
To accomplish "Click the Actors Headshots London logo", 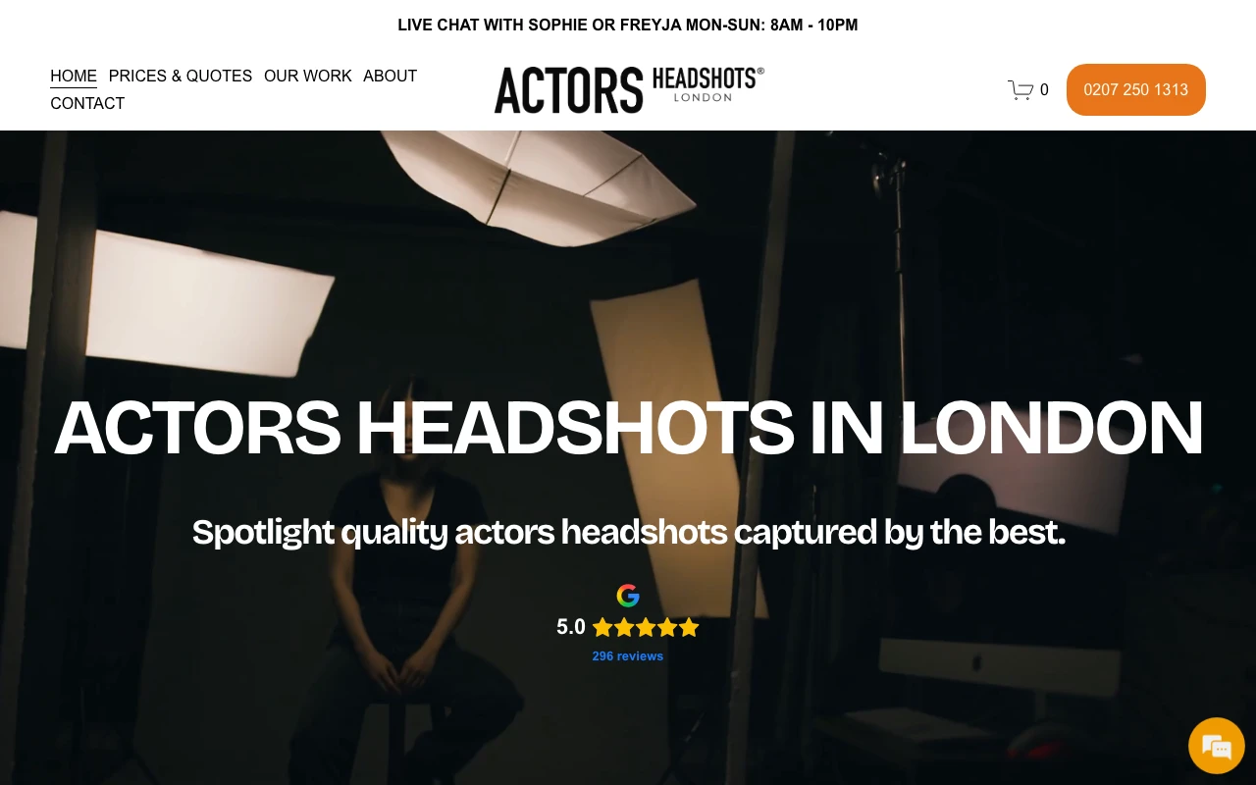I will coord(629,89).
